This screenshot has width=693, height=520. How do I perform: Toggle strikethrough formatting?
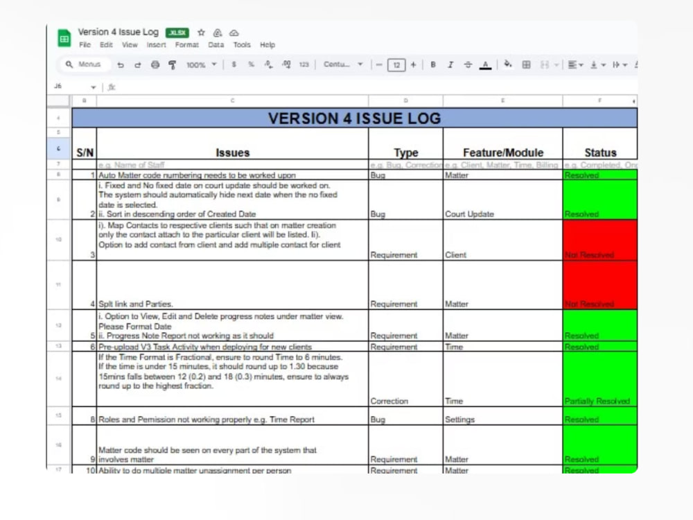[468, 64]
